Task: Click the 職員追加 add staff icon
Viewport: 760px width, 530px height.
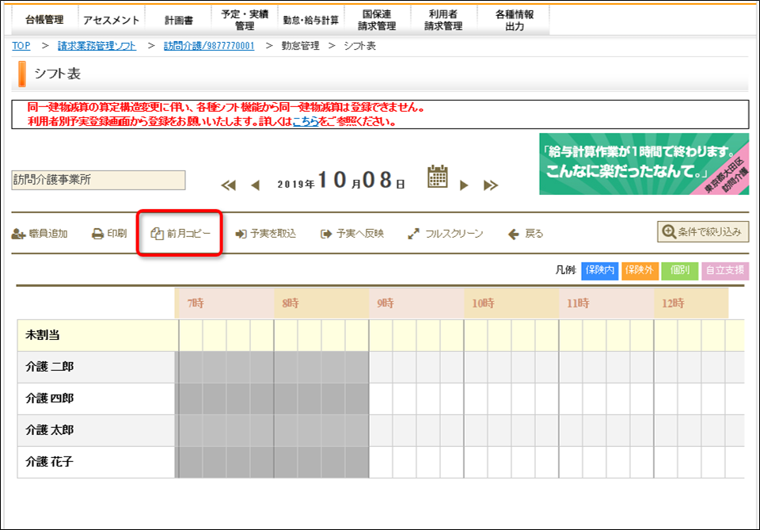Action: pos(18,234)
